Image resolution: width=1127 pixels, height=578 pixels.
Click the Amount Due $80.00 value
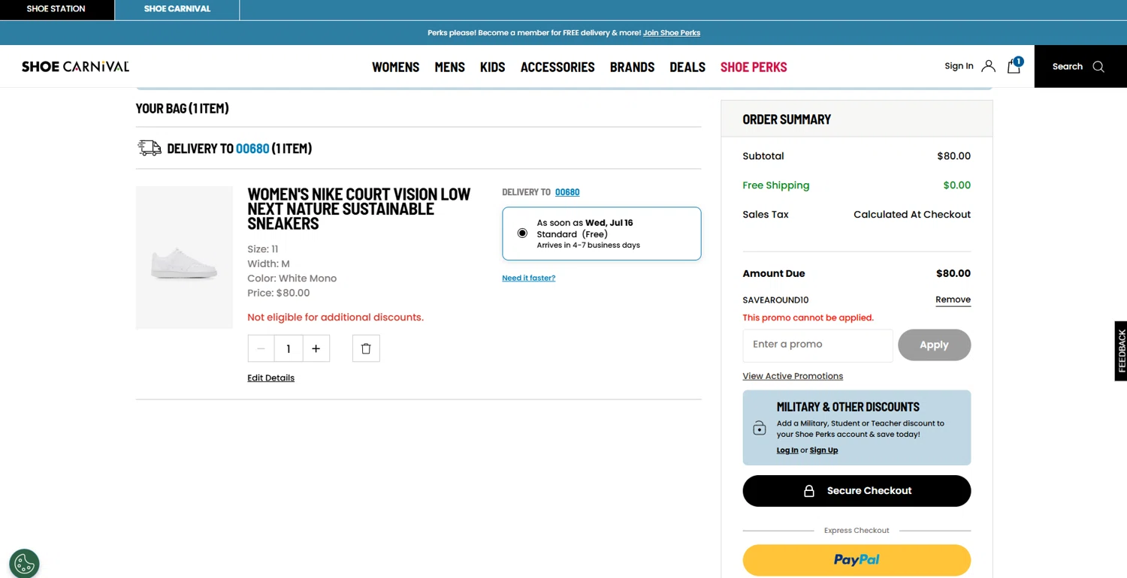point(953,273)
